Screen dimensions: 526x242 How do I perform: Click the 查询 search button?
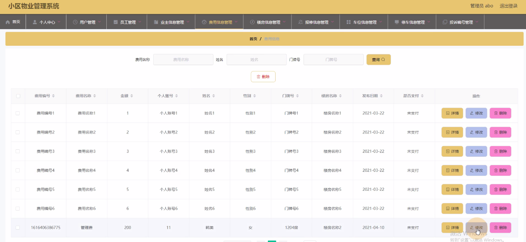tap(378, 60)
